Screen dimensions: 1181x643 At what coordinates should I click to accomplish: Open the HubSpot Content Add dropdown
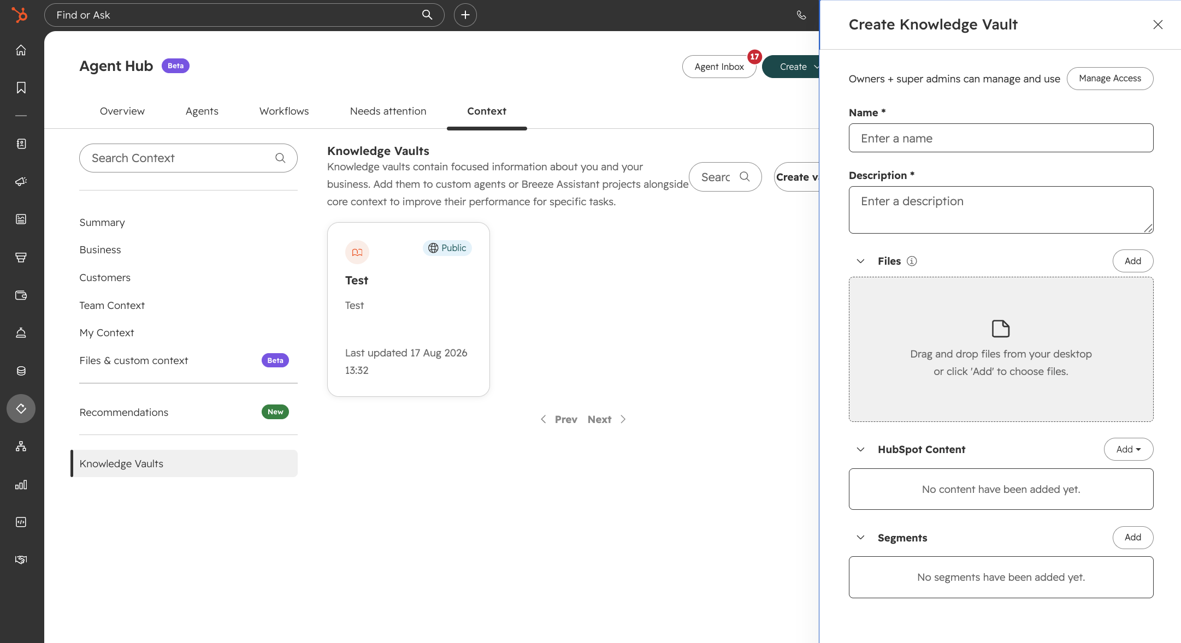[1129, 449]
